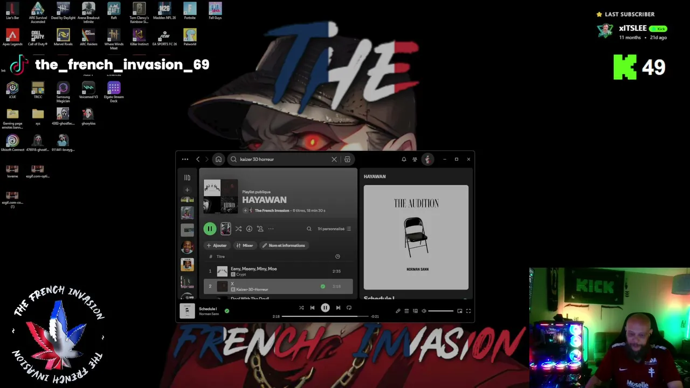690x388 pixels.
Task: Pause the HAYAWAN playlist with green button
Action: pyautogui.click(x=210, y=229)
